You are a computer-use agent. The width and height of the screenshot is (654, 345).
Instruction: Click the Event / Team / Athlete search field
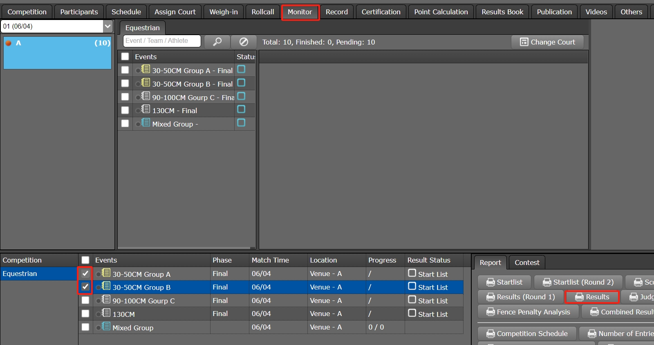tap(162, 41)
